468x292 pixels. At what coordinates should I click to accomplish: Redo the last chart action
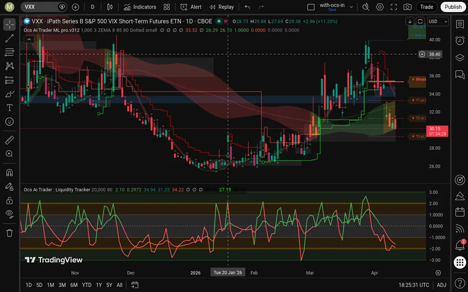click(x=261, y=7)
